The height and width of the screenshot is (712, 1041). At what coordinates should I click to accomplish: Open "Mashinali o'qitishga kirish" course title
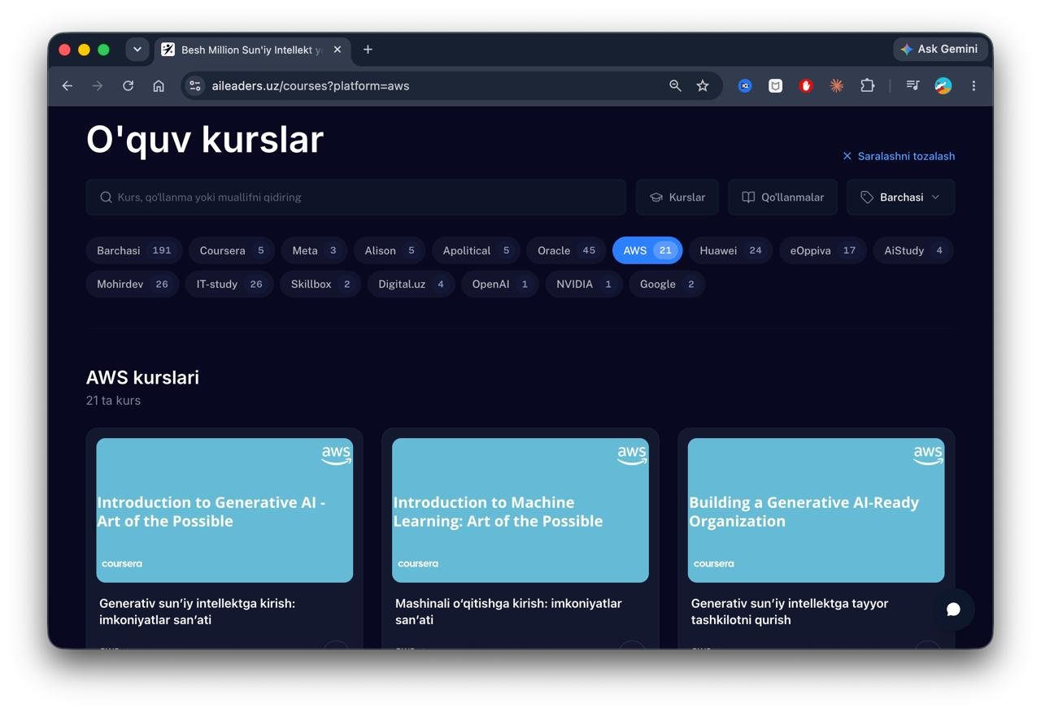coord(508,611)
